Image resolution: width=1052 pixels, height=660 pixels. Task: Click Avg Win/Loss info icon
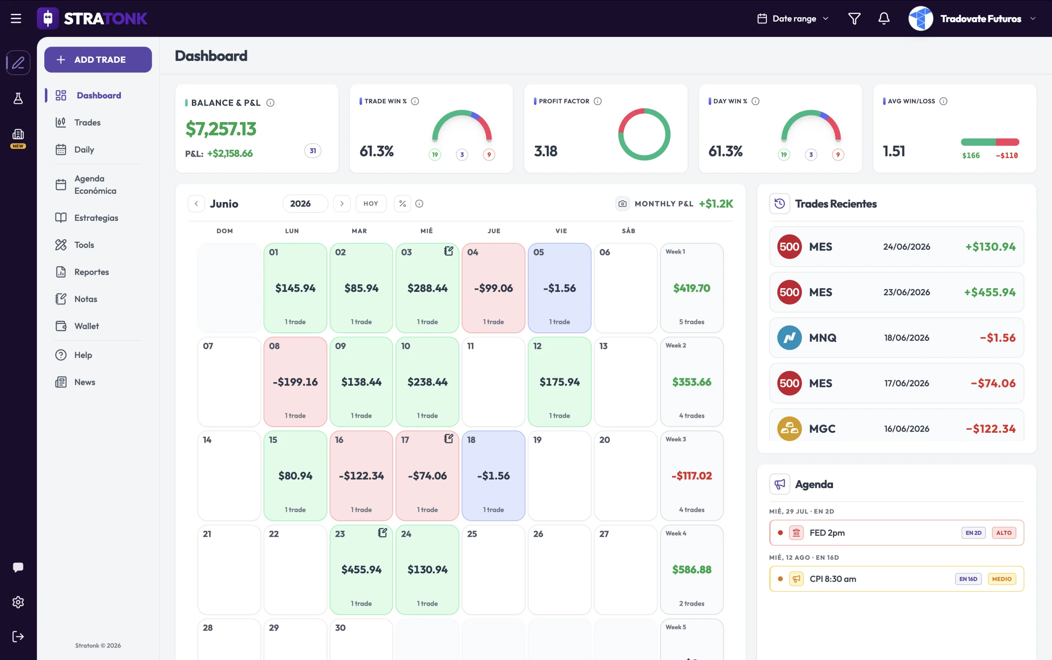pos(943,101)
